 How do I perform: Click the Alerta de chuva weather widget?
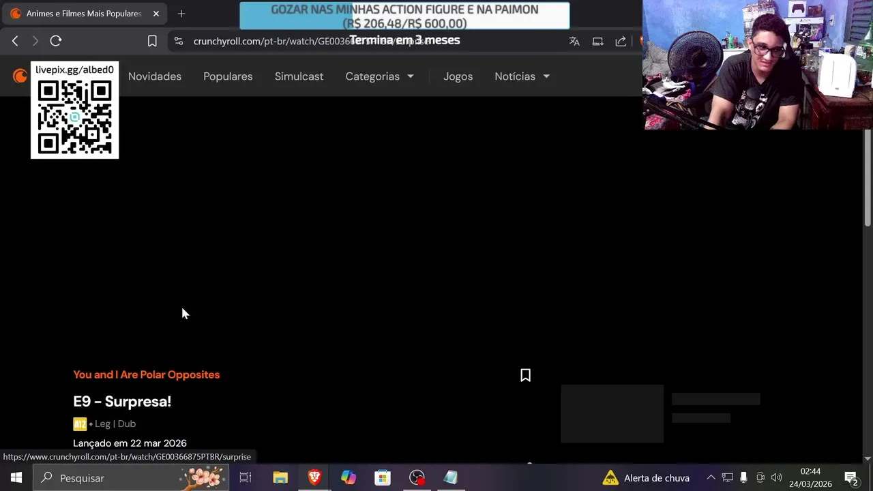(646, 478)
